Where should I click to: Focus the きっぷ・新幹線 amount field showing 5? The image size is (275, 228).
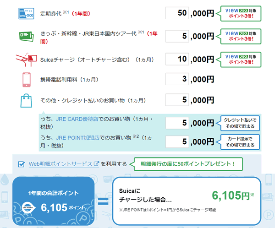coord(177,36)
